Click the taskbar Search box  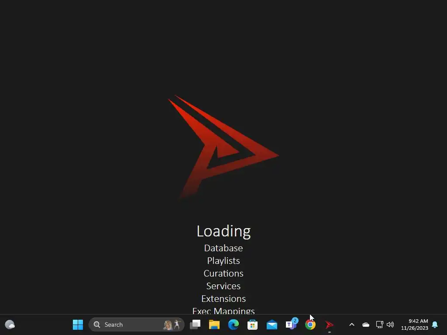click(x=137, y=325)
